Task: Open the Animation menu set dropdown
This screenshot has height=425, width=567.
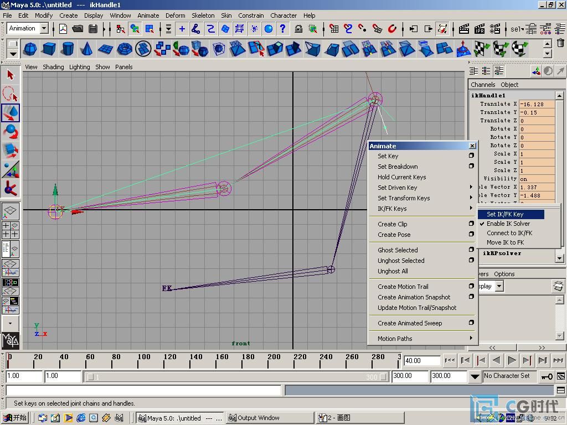Action: click(x=44, y=28)
